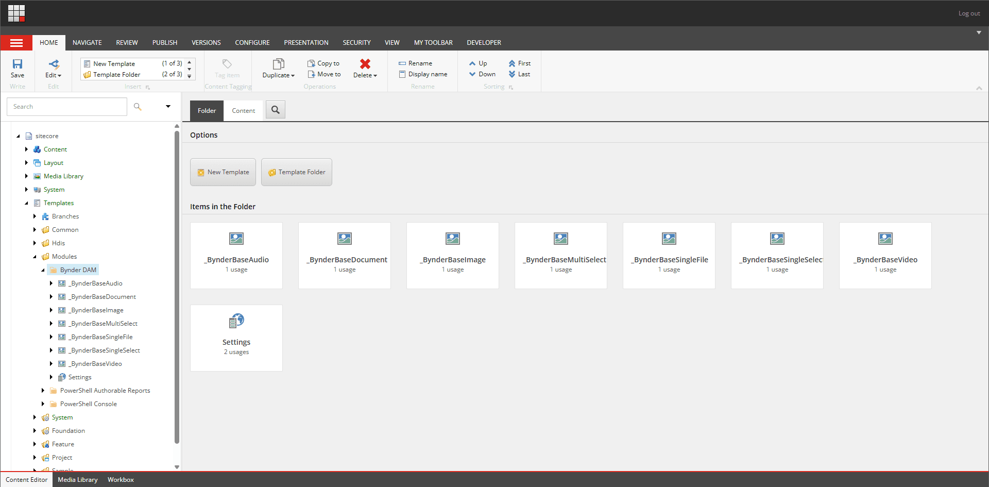Screen dimensions: 989x487
Task: Open the SECURITY ribbon tab
Action: (x=356, y=43)
